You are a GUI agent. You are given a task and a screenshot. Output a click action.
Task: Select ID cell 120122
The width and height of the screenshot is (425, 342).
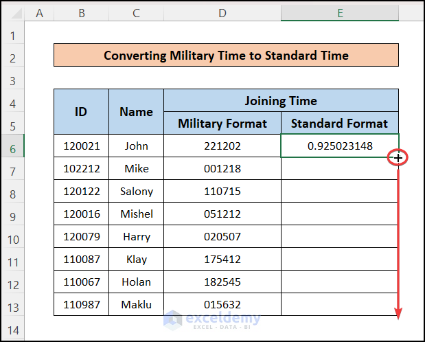click(81, 191)
